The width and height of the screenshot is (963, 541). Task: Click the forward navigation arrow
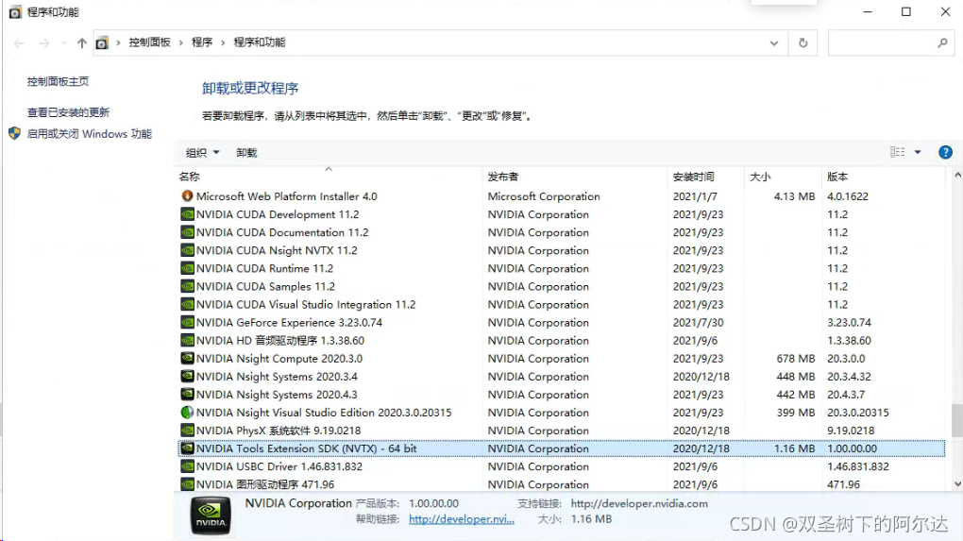pos(43,43)
